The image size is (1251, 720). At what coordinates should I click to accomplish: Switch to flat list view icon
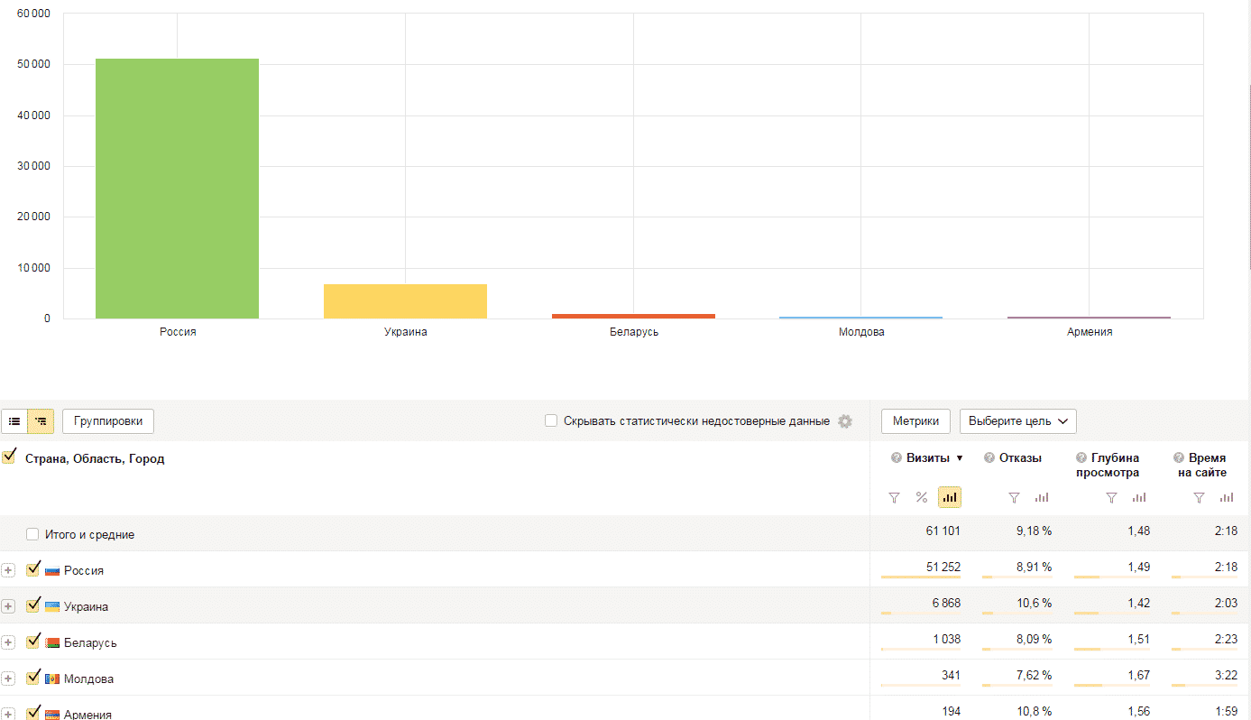click(x=14, y=421)
